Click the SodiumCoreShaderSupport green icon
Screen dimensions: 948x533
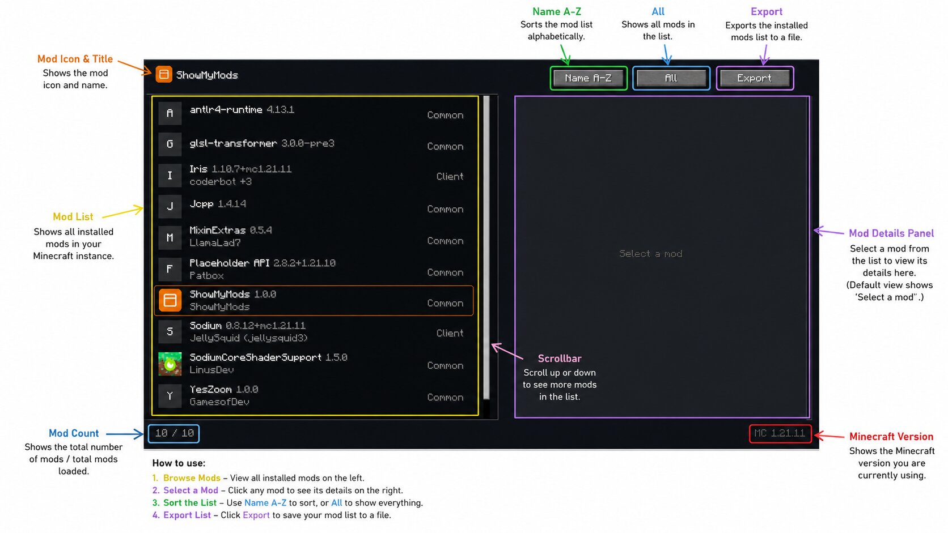[x=170, y=364]
